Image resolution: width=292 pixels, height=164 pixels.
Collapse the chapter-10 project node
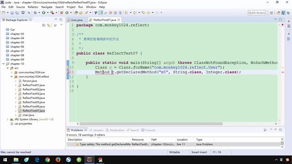(4, 64)
